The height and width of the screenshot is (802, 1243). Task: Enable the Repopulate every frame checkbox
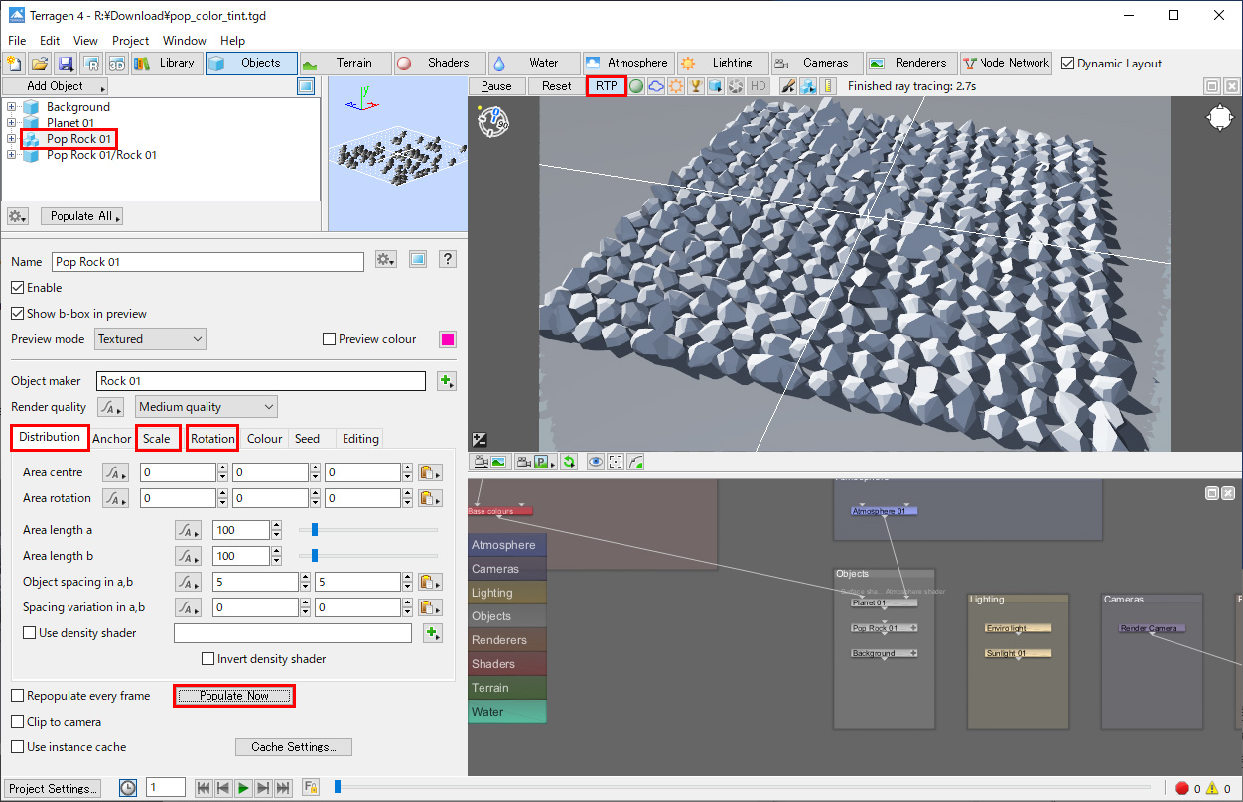click(x=18, y=696)
